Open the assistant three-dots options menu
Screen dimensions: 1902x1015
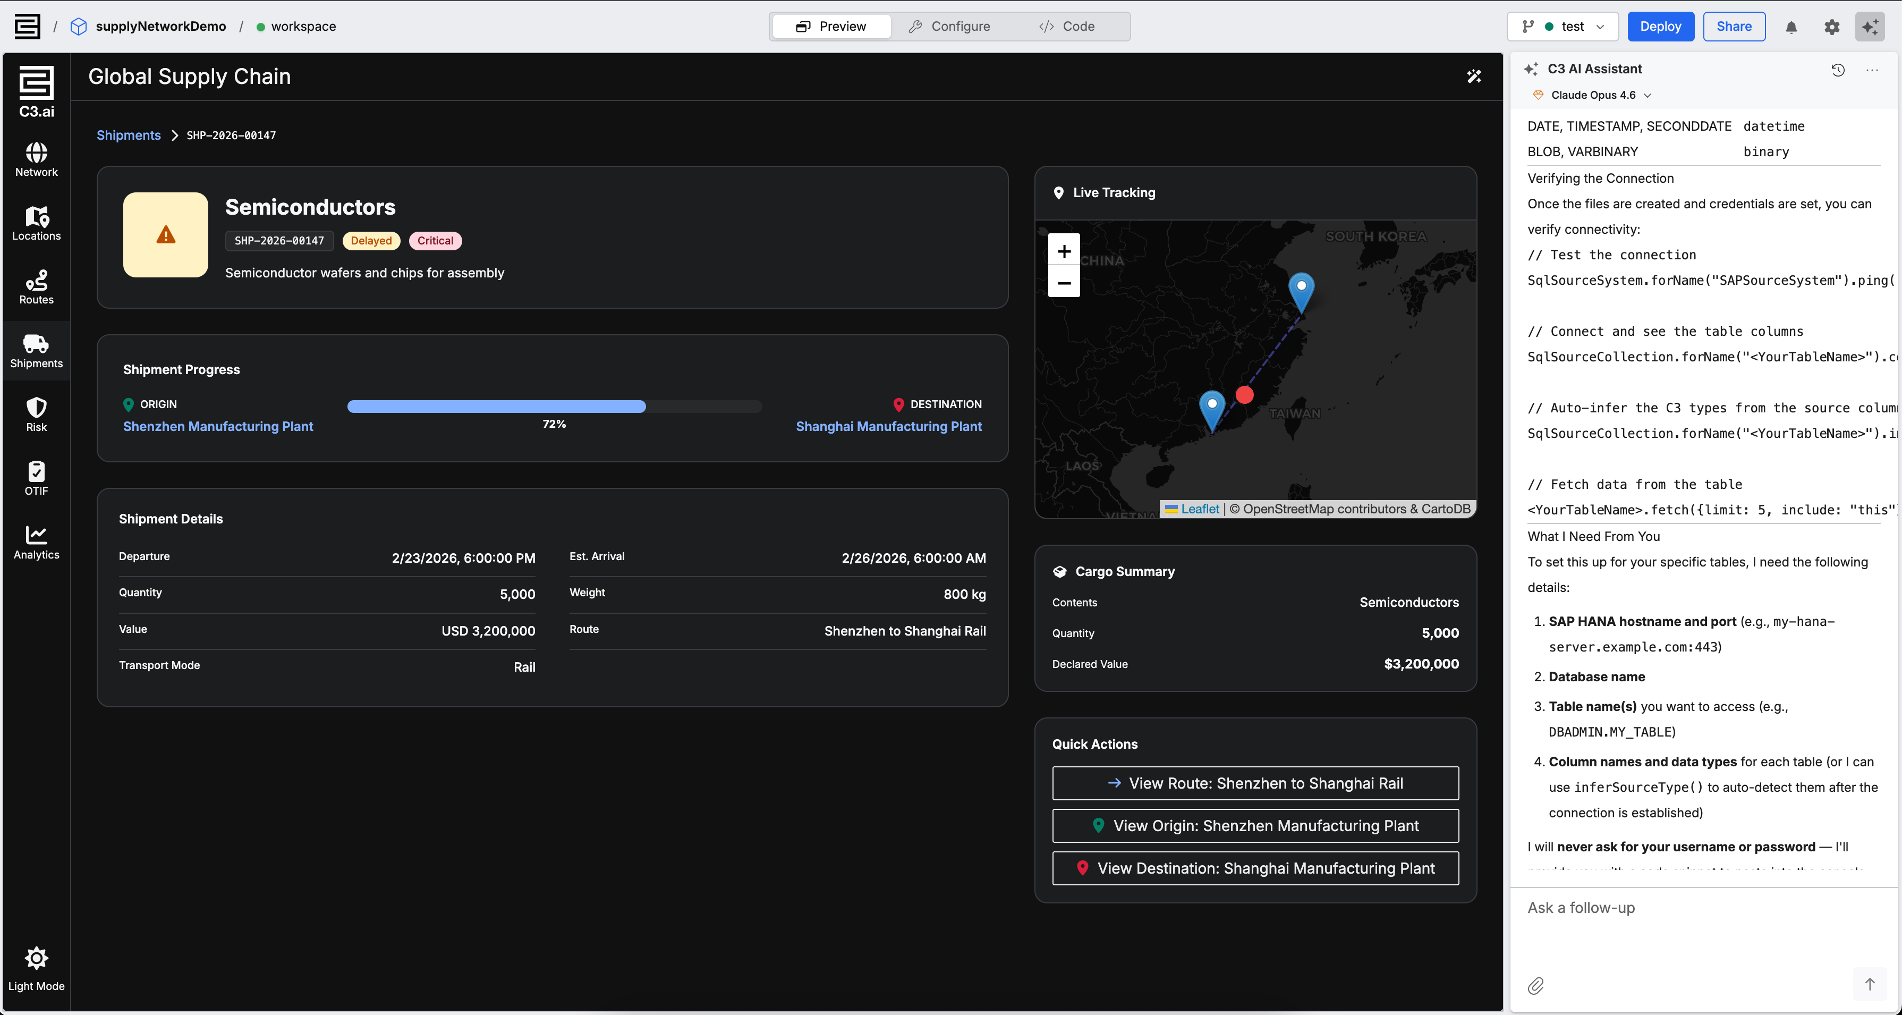1872,70
